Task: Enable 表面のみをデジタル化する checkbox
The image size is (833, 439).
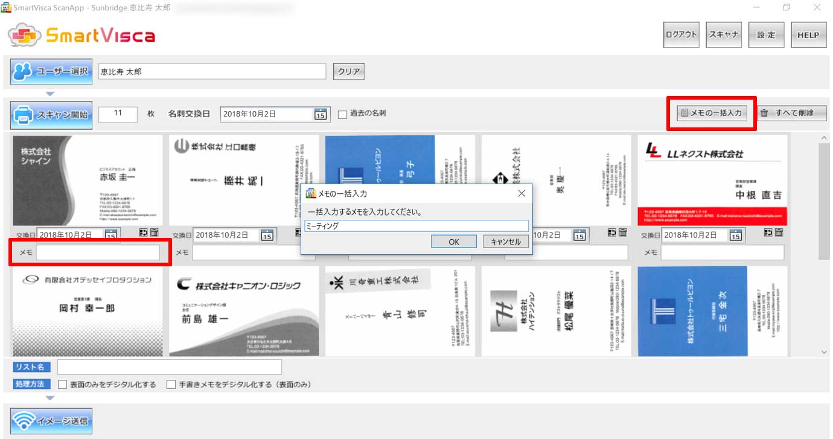Action: click(x=62, y=385)
